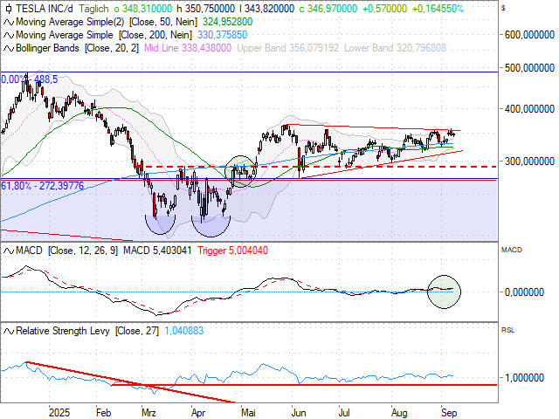Viewport: 559px width, 419px height.
Task: Click the Jul date axis label
Action: 344,413
